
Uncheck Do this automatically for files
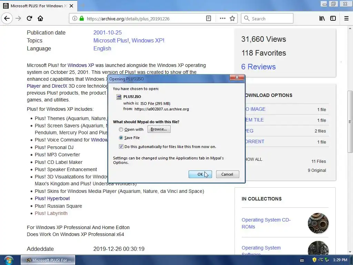pyautogui.click(x=121, y=147)
